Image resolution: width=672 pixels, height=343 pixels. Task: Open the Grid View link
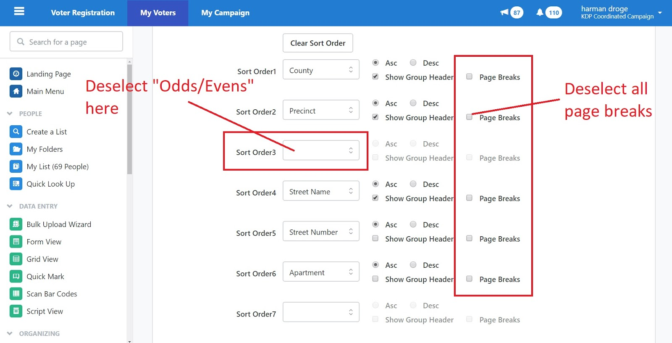[x=42, y=259]
